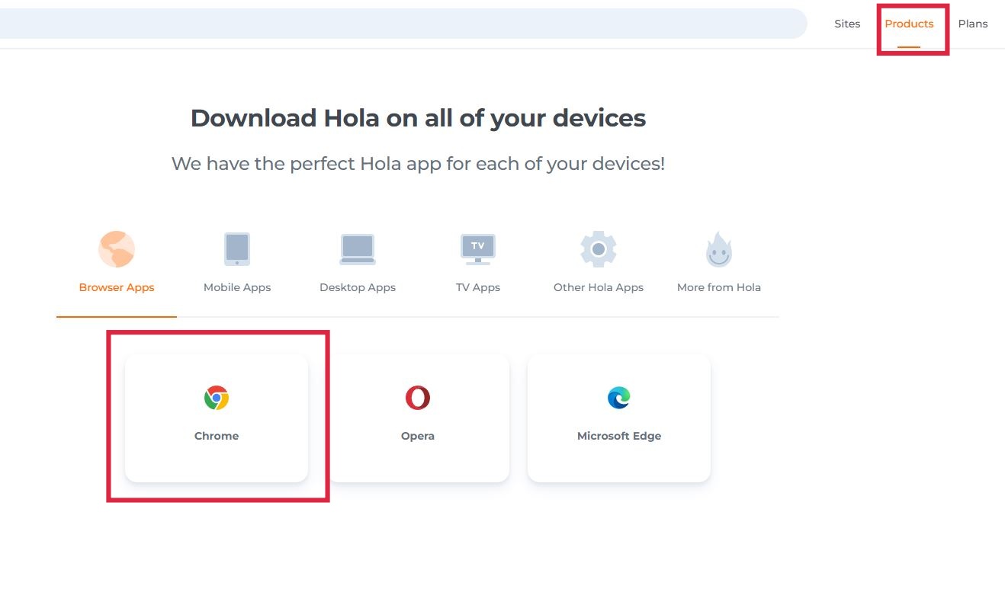
Task: Click the 'Download Hola on all of your devices' heading
Action: pyautogui.click(x=418, y=118)
